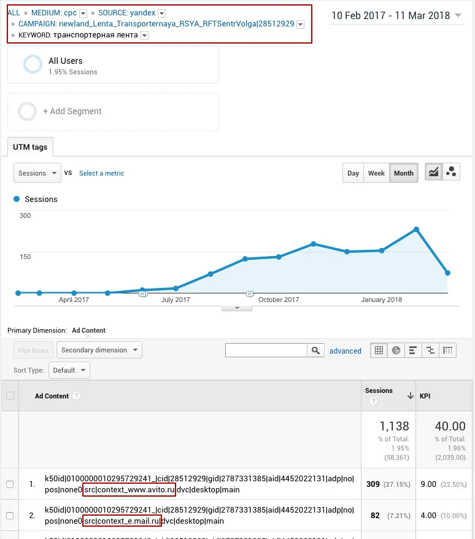
Task: Click the 309 sessions value
Action: [373, 484]
